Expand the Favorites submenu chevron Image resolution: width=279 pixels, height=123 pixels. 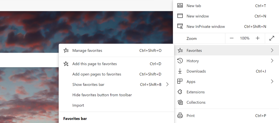pyautogui.click(x=272, y=50)
